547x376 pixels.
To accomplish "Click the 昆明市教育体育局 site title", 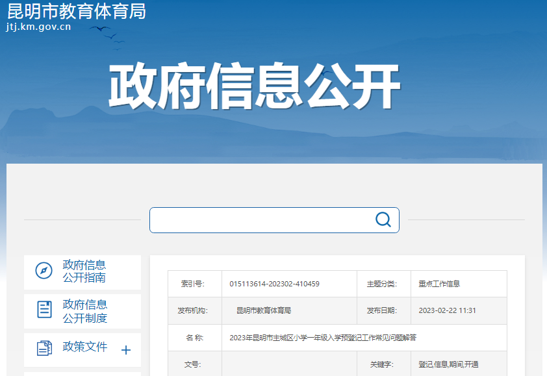I will tap(77, 11).
